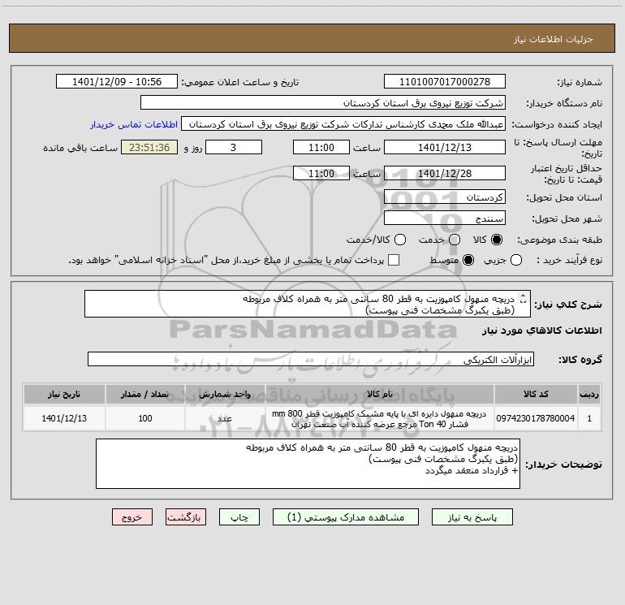Click the بازگشت back button

coord(186,517)
